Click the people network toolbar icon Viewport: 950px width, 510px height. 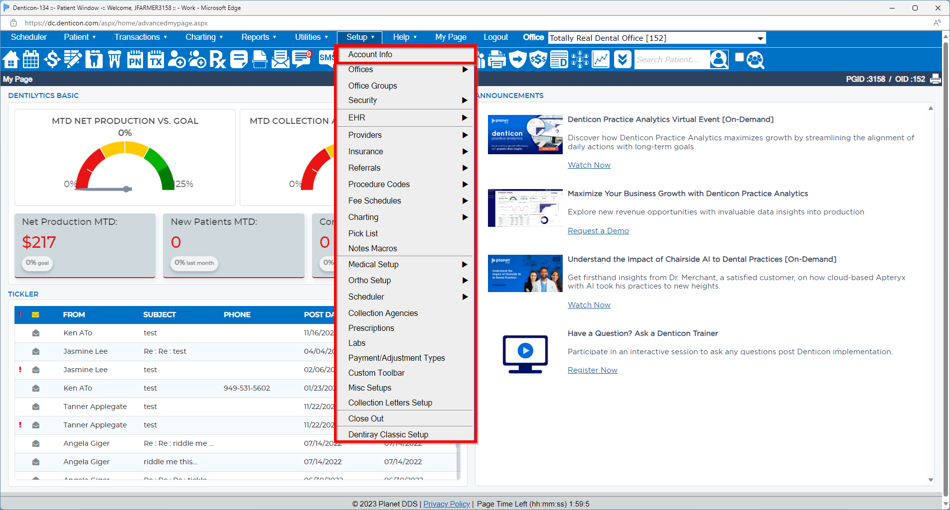580,59
